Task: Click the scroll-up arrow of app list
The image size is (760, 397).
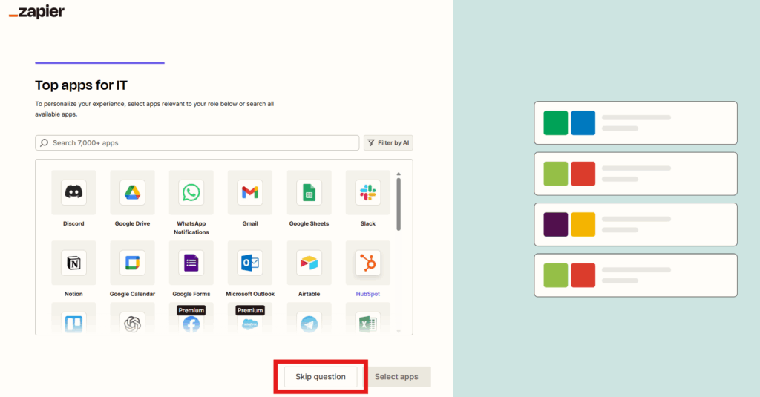Action: click(x=399, y=174)
